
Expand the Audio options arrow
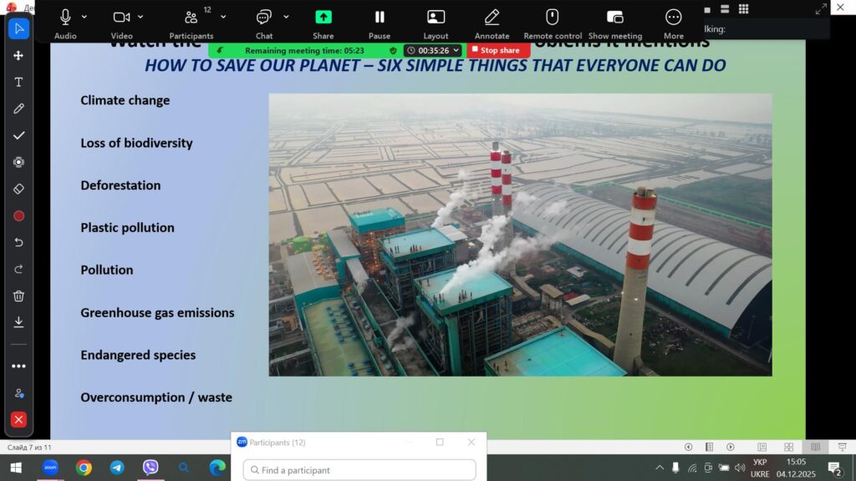84,17
